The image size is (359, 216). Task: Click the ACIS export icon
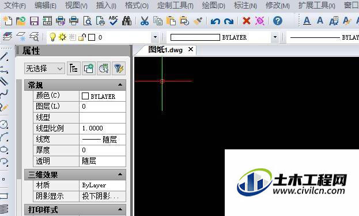(47, 21)
